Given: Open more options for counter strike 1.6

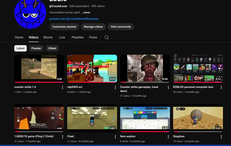Looking at the screenshot, I should 62,87.
